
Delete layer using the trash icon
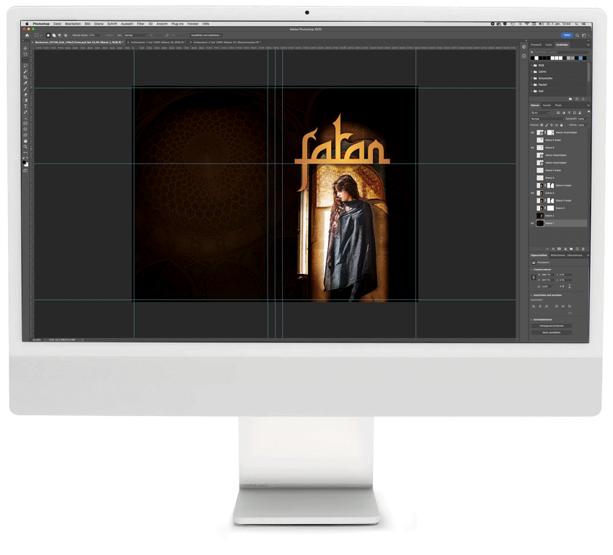click(584, 249)
